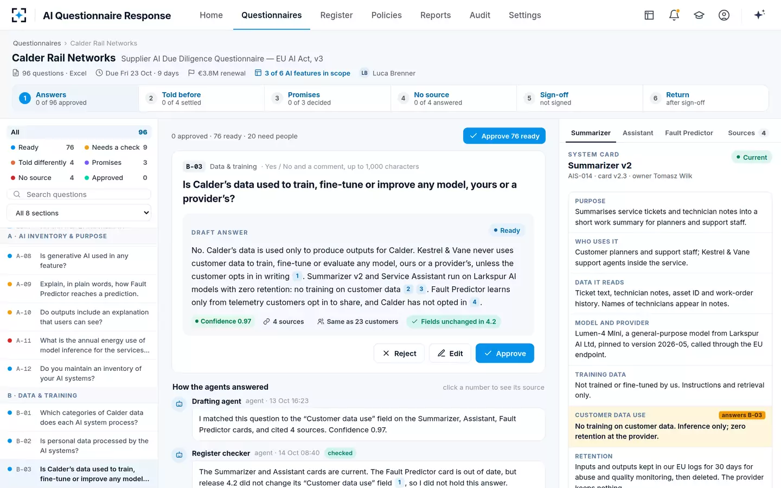Viewport: 781px width, 488px height.
Task: Reject the draft answer
Action: 399,354
